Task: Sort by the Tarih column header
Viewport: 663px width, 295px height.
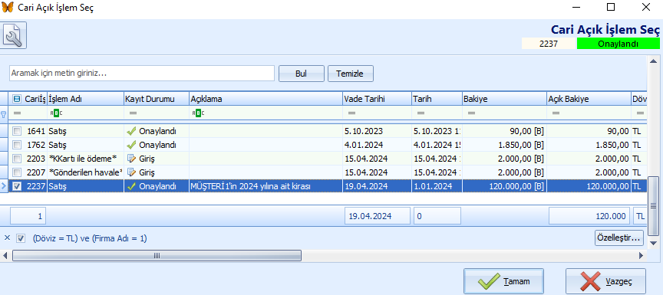Action: pos(437,99)
